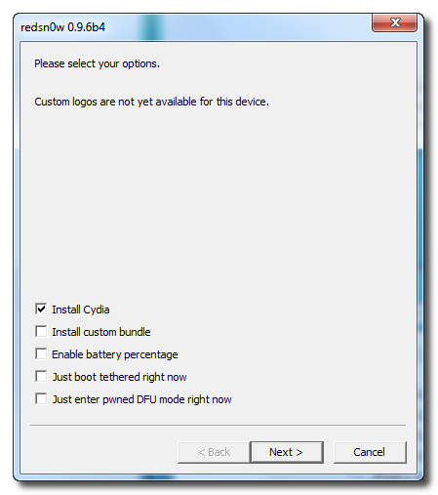Viewport: 438px width, 495px height.
Task: Click the "Please select your options." heading
Action: pos(97,63)
